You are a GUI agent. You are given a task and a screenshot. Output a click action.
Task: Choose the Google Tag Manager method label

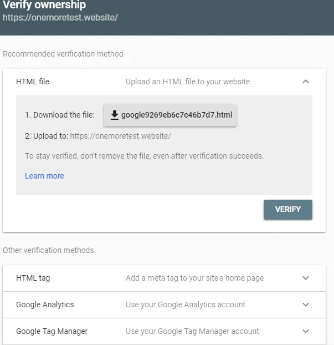click(52, 331)
